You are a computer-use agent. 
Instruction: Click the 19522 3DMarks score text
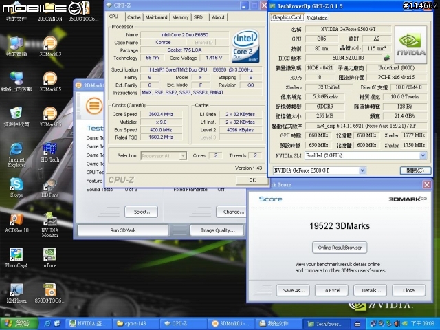(340, 226)
